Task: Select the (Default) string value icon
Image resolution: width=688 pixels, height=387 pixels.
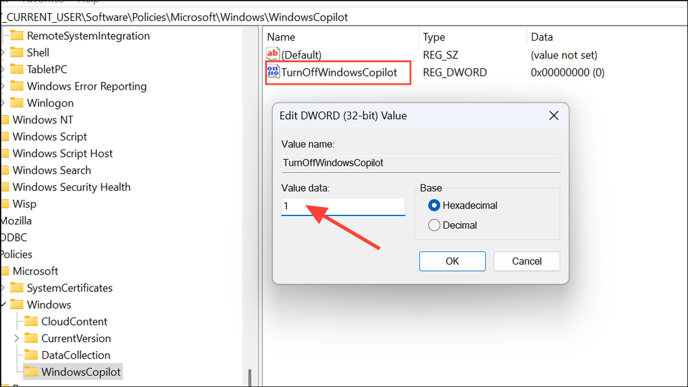Action: click(272, 54)
